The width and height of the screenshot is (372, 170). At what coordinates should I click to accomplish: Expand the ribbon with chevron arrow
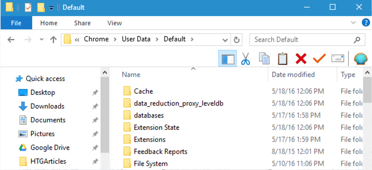tap(353, 23)
